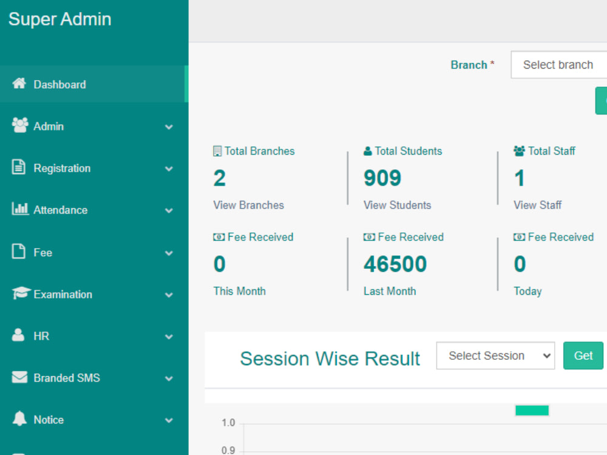Viewport: 607px width, 455px height.
Task: Expand the Admin sidebar section
Action: 169,126
